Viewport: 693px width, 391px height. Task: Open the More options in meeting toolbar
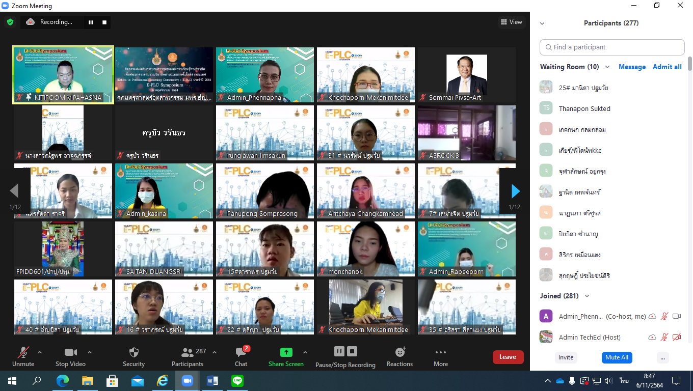pyautogui.click(x=441, y=356)
